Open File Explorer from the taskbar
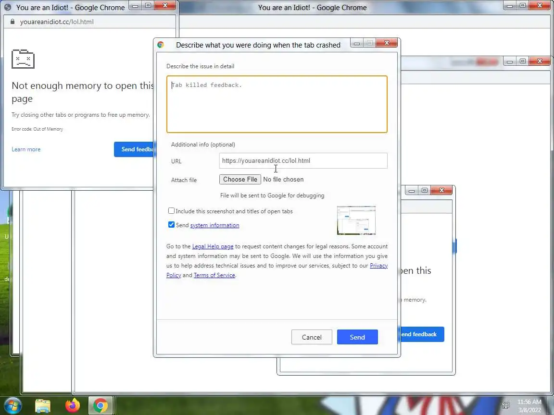 (43, 406)
